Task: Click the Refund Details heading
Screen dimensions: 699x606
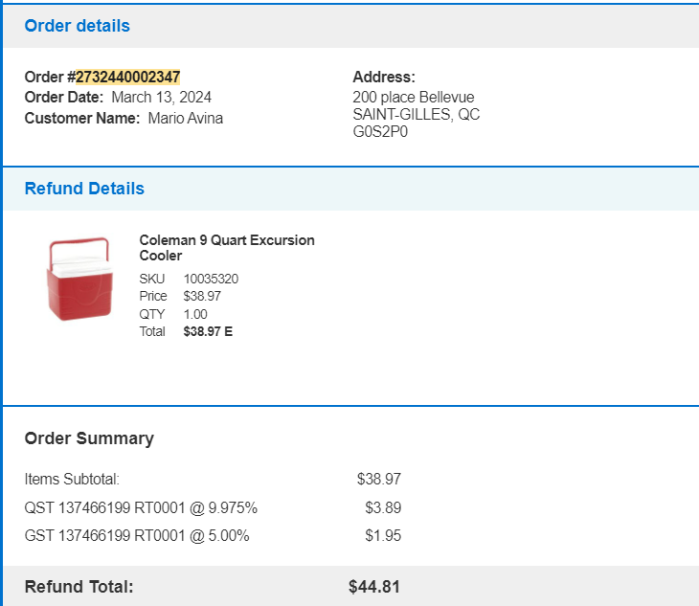Action: point(84,189)
